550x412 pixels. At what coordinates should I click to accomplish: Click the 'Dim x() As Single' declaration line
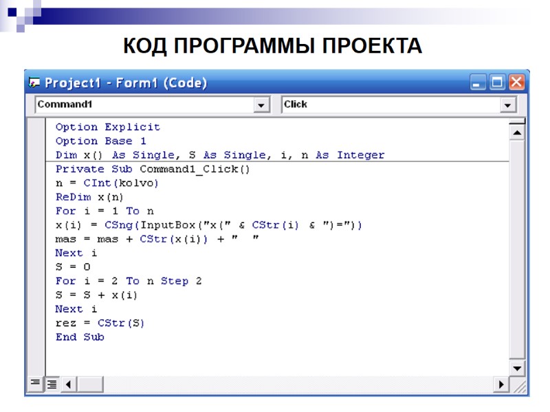pyautogui.click(x=220, y=155)
